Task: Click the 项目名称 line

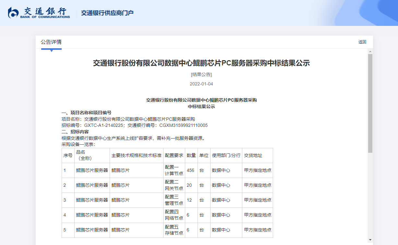Action: (128, 119)
